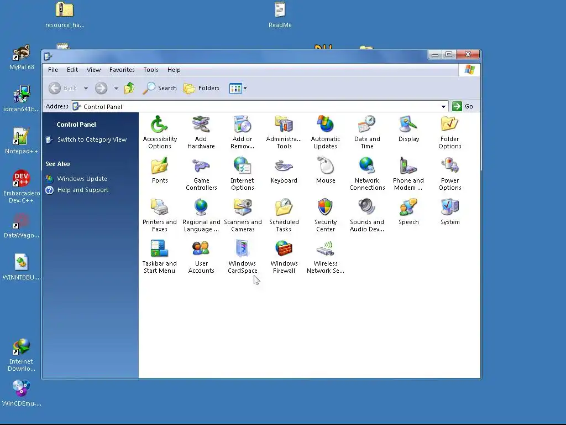
Task: Select Automatic Updates icon
Action: (x=325, y=132)
